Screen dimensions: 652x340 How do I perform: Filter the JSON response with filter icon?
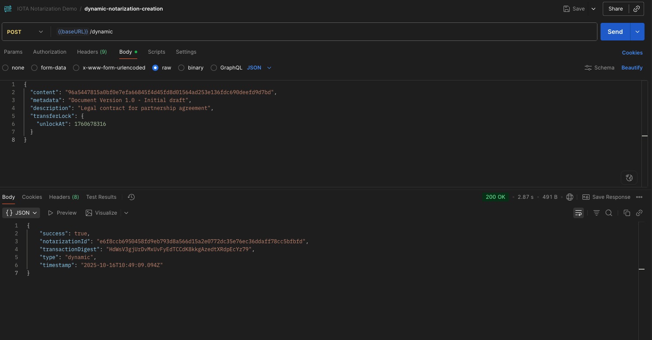(x=596, y=212)
